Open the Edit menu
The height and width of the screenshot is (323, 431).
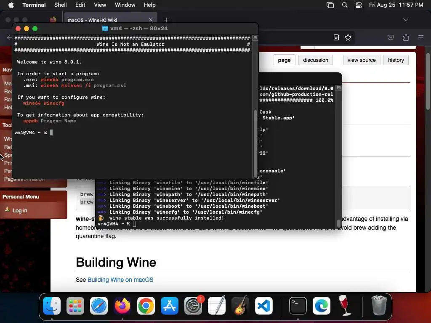(80, 5)
